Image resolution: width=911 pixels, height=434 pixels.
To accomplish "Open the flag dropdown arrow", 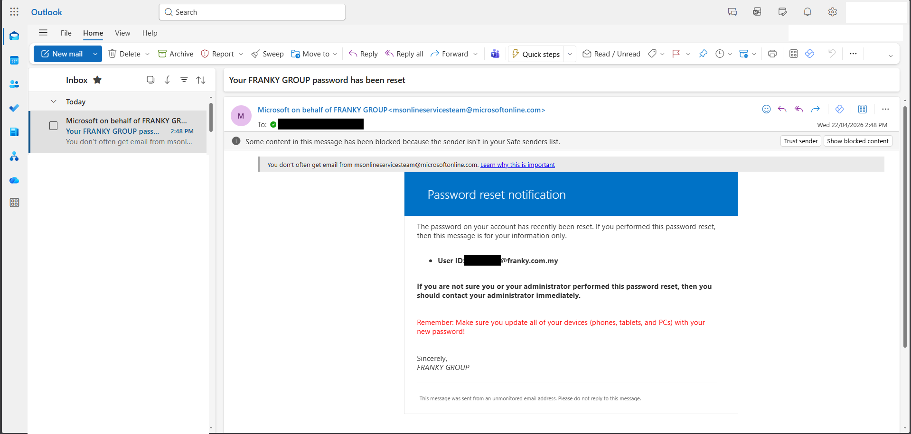I will (x=688, y=54).
